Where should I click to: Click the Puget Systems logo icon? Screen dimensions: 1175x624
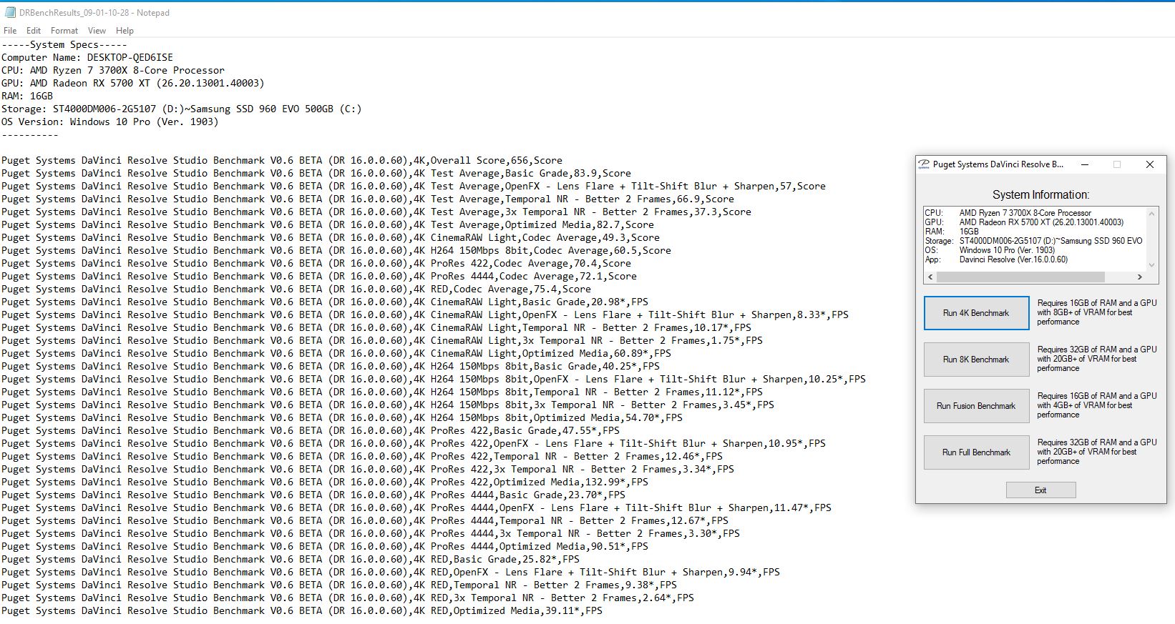point(924,164)
